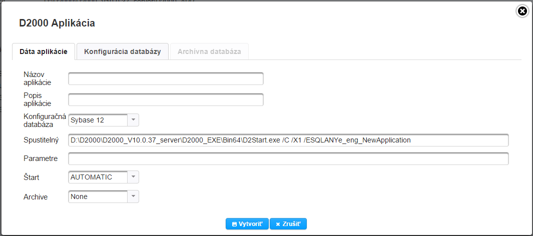Click the AUTOMATIC combo box value
533x236 pixels.
pos(98,177)
